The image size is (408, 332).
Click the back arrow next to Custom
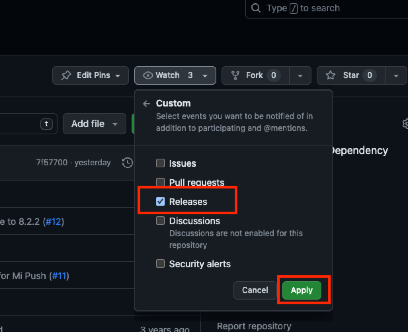pos(146,104)
